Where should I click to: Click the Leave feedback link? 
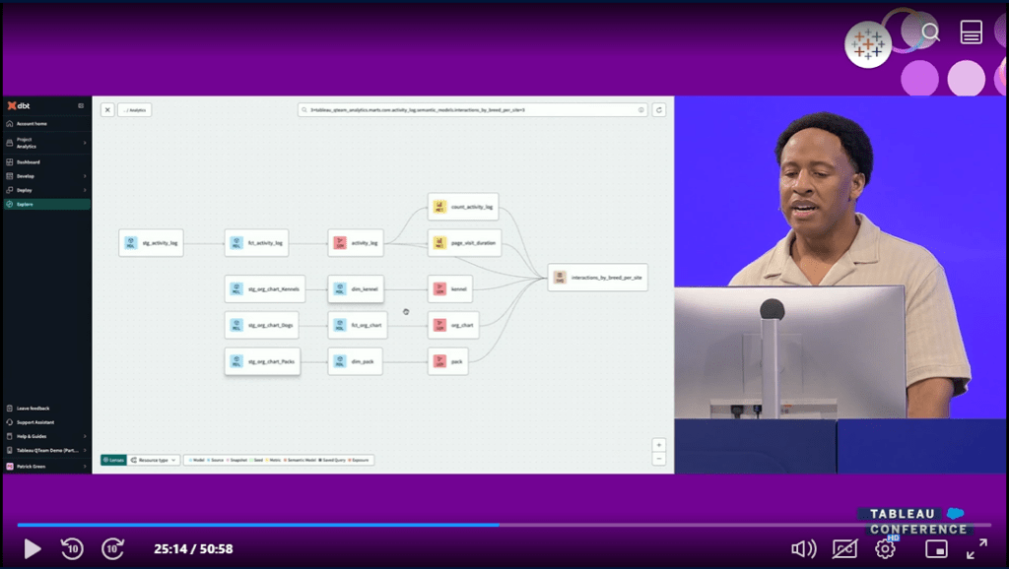[39, 408]
